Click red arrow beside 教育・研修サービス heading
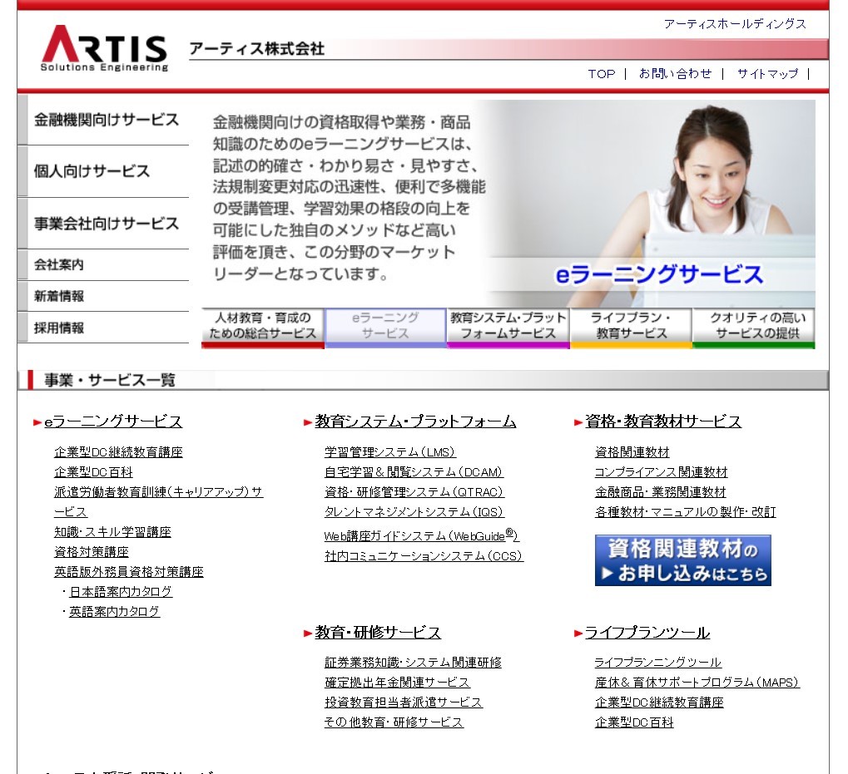 click(308, 633)
